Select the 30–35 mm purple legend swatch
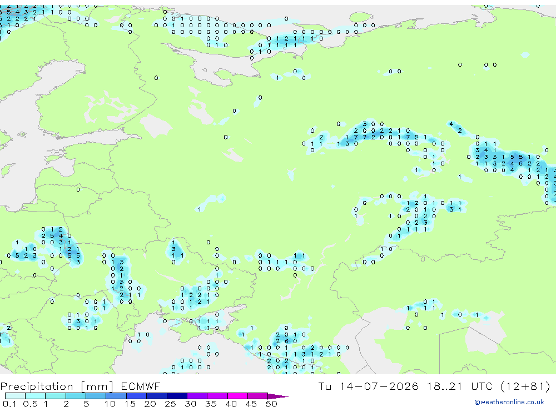This screenshot has height=407, width=556. tap(197, 396)
